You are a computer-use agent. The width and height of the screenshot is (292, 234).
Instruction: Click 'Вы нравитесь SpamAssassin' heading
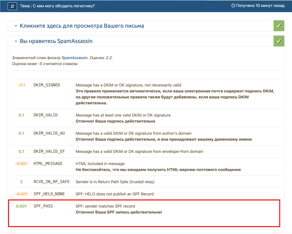(56, 41)
